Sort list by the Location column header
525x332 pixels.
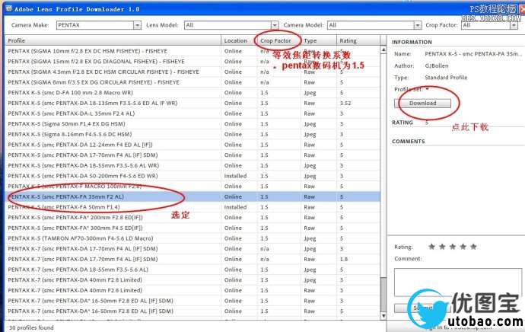239,40
